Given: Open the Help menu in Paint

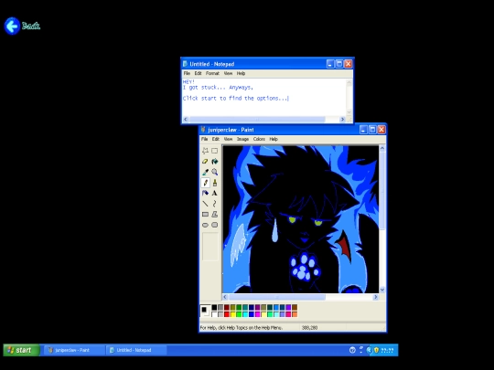Looking at the screenshot, I should tap(274, 139).
